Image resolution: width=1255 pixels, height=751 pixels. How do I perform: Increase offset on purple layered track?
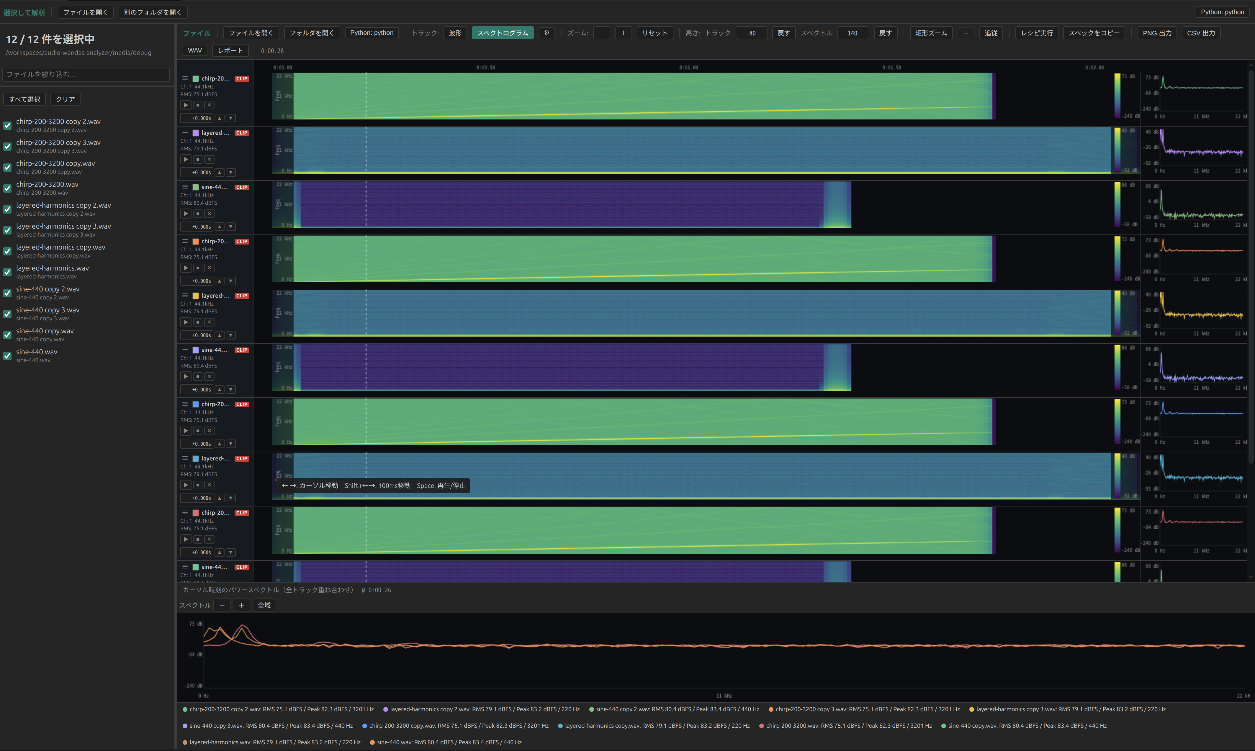click(220, 173)
